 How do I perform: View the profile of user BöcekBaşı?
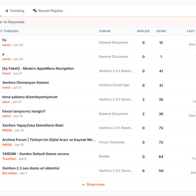pyautogui.click(x=10, y=173)
